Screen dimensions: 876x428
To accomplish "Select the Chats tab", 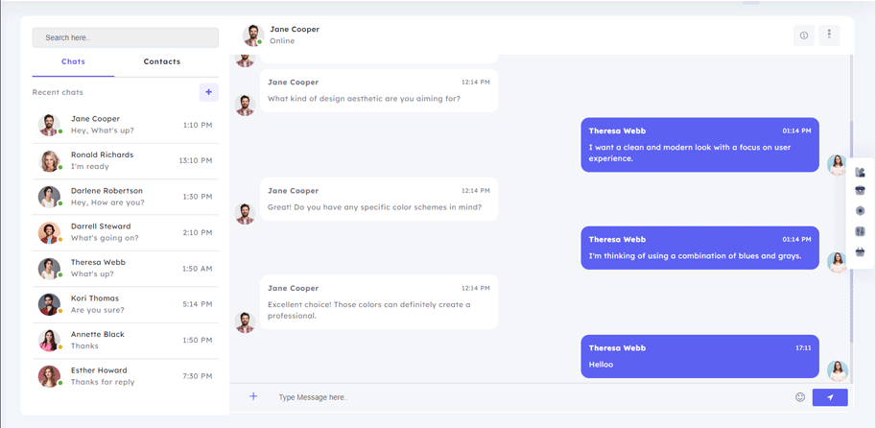I will pos(73,61).
